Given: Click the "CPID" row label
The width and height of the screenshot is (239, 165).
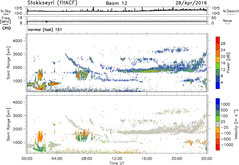Looking at the screenshot, I should coord(7,28).
